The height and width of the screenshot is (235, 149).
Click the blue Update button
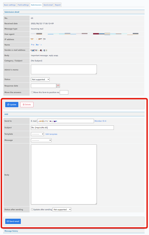[12, 105]
